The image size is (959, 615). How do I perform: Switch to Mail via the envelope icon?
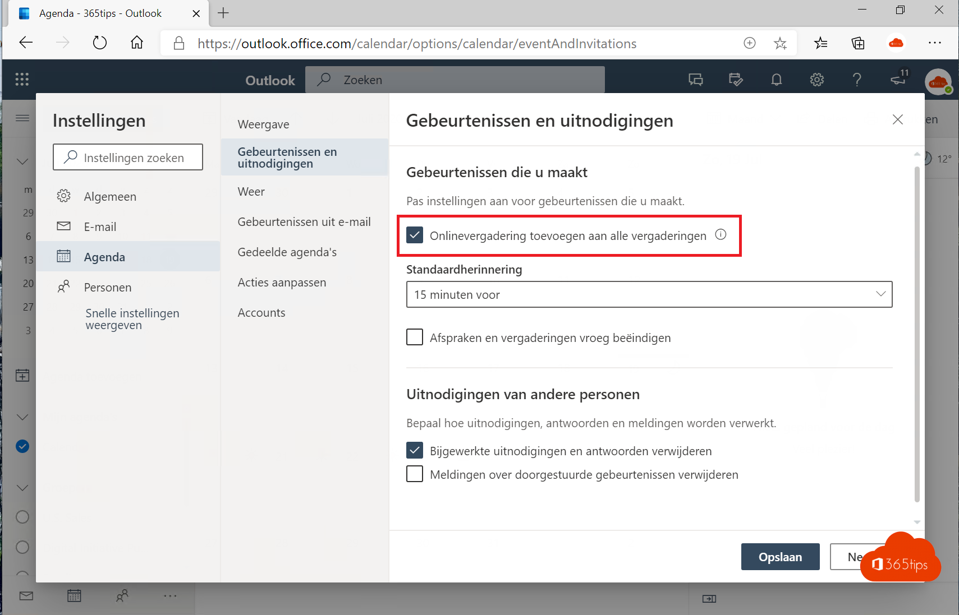click(26, 596)
